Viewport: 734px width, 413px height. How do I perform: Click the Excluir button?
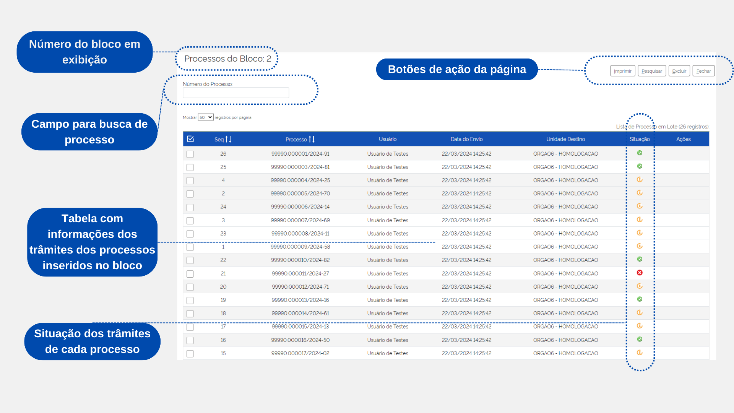(679, 71)
